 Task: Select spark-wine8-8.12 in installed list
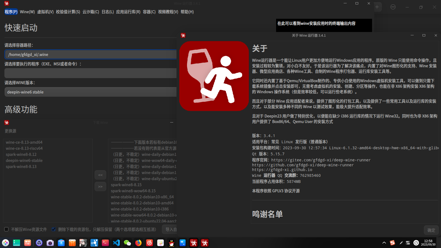pyautogui.click(x=48, y=154)
